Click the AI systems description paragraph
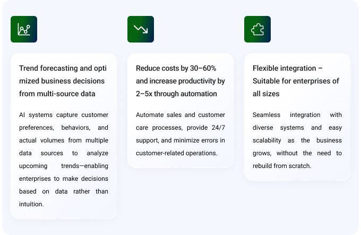 [63, 160]
